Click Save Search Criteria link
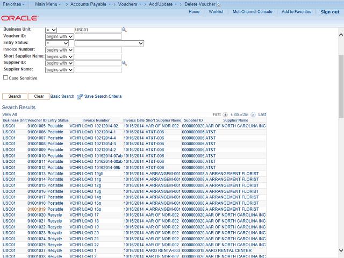The height and width of the screenshot is (258, 344). tap(103, 96)
